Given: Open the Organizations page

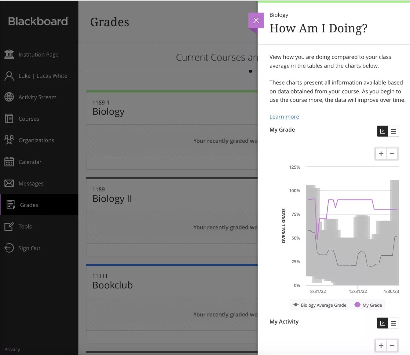Looking at the screenshot, I should [x=36, y=140].
